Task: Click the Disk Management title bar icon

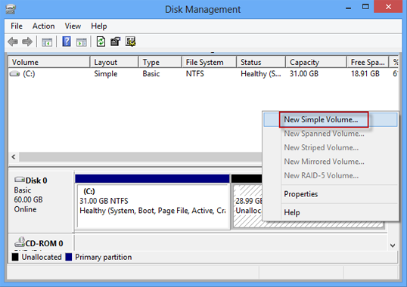Action: coord(11,9)
